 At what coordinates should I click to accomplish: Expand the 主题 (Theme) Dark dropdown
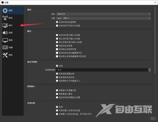[103, 18]
